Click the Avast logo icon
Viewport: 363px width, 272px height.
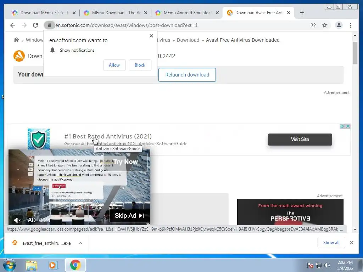[19, 56]
